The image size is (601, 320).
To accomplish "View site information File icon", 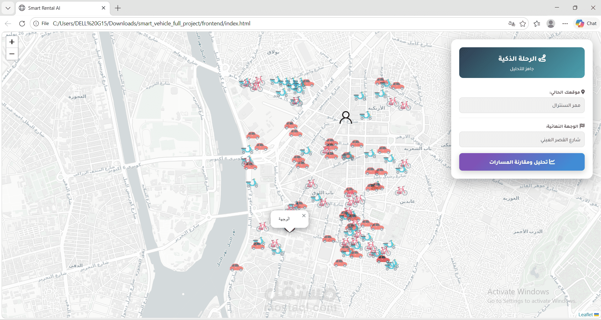I will (41, 23).
